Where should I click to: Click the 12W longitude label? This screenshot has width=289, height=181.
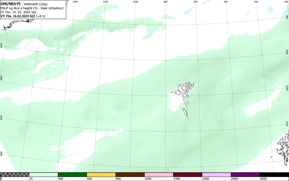[x=105, y=2]
